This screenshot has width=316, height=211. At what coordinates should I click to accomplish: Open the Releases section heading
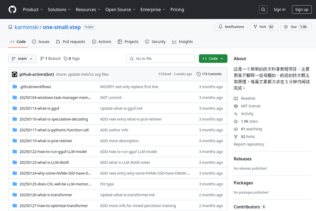(x=242, y=159)
